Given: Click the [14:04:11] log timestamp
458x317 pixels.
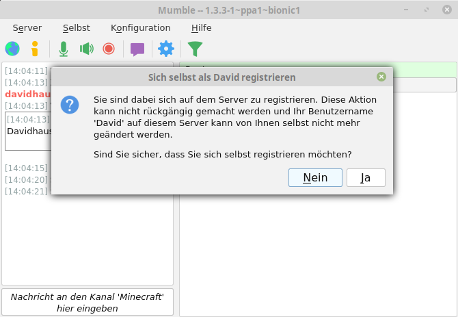Looking at the screenshot, I should tap(26, 71).
